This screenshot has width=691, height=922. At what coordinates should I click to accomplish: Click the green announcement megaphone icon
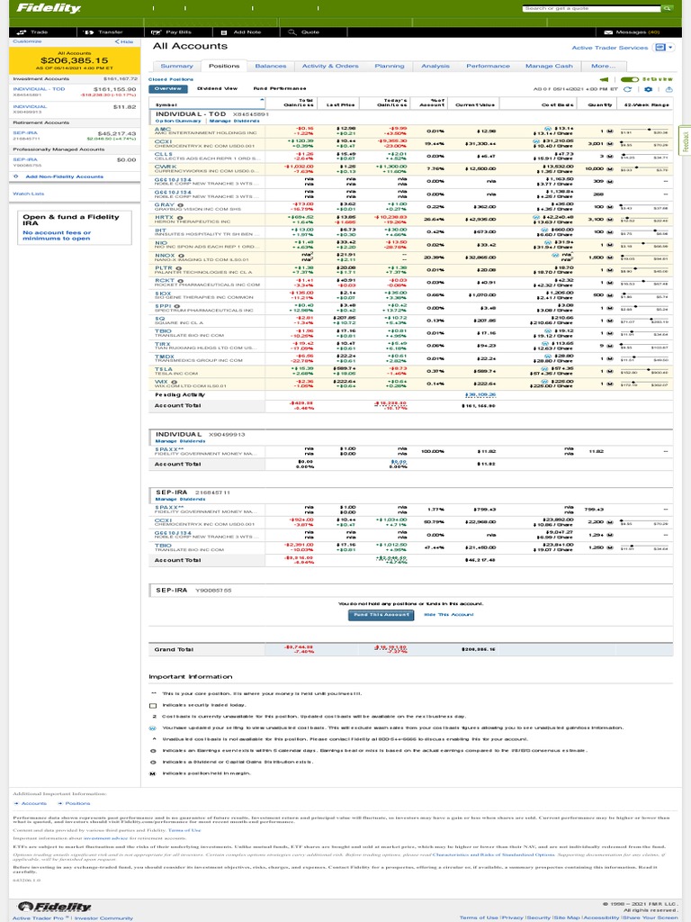tap(604, 79)
